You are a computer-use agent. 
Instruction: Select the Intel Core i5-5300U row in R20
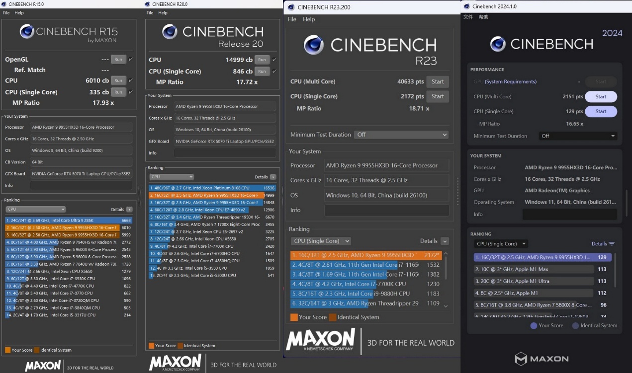click(x=212, y=275)
